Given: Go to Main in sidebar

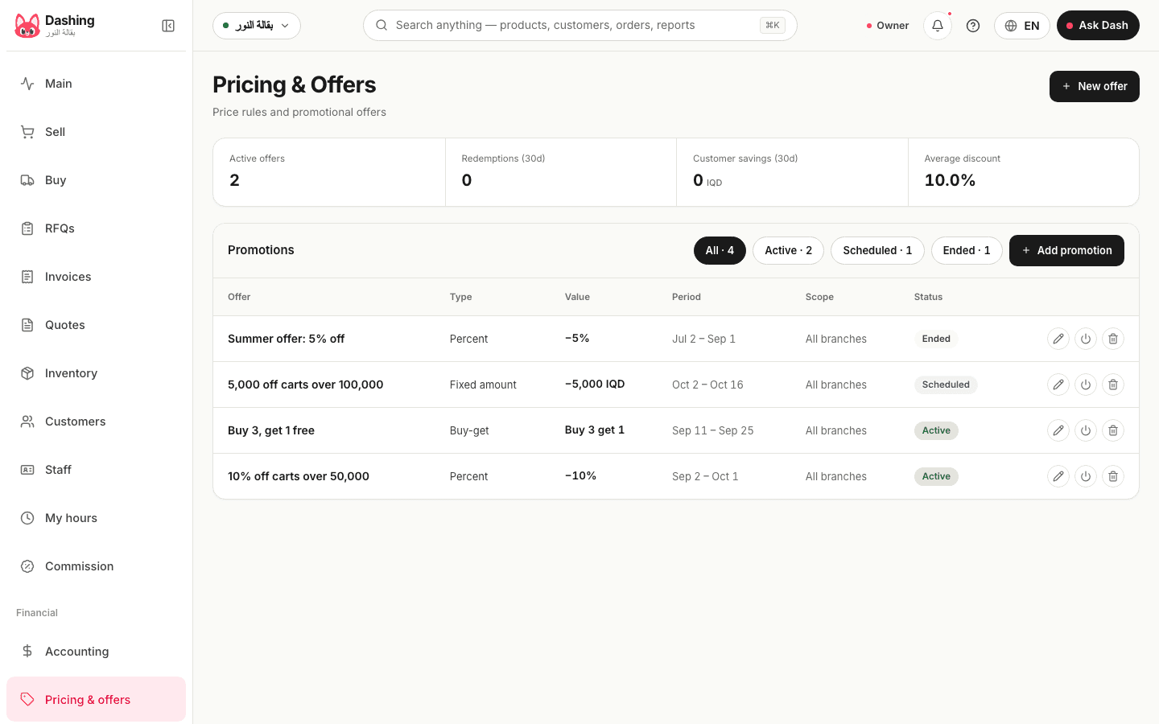Looking at the screenshot, I should coord(96,84).
